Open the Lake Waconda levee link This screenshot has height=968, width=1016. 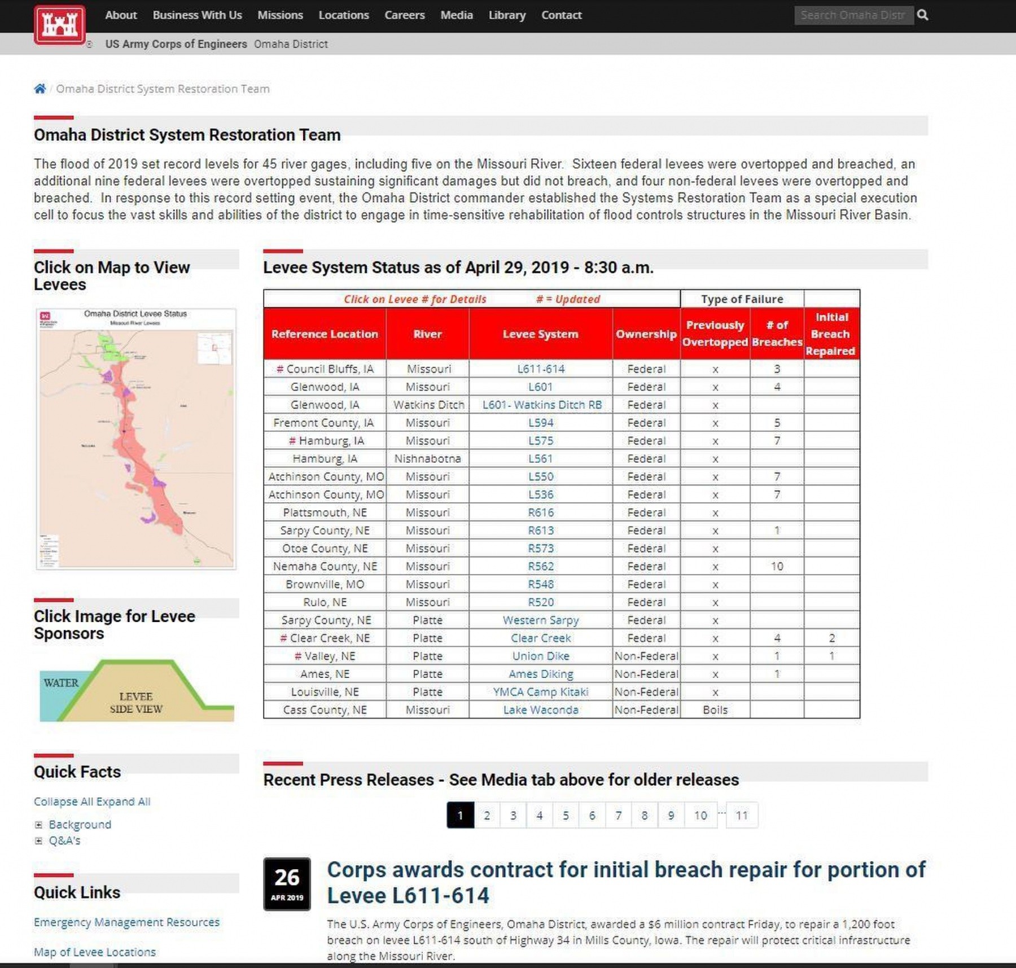click(x=541, y=710)
